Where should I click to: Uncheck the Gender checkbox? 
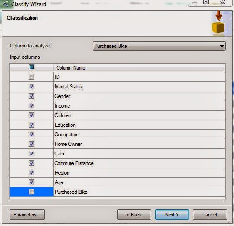(x=31, y=96)
